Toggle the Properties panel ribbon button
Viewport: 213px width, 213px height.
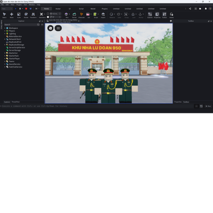coord(157,15)
